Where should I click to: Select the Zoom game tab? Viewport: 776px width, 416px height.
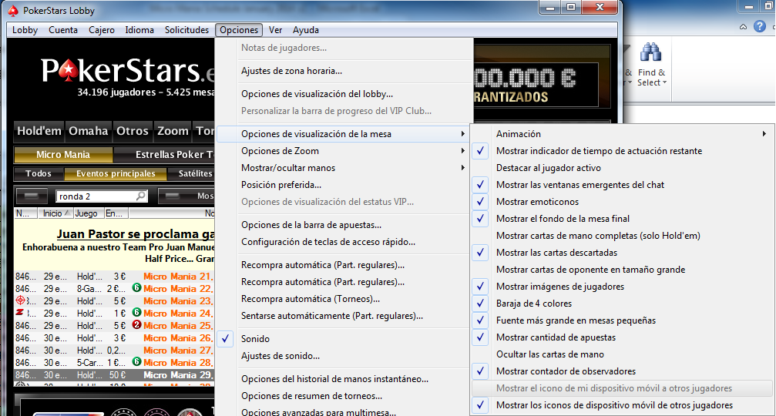point(173,131)
